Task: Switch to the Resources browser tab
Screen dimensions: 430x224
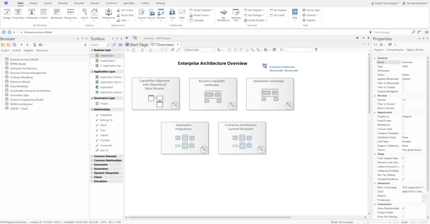Action: pyautogui.click(x=42, y=50)
